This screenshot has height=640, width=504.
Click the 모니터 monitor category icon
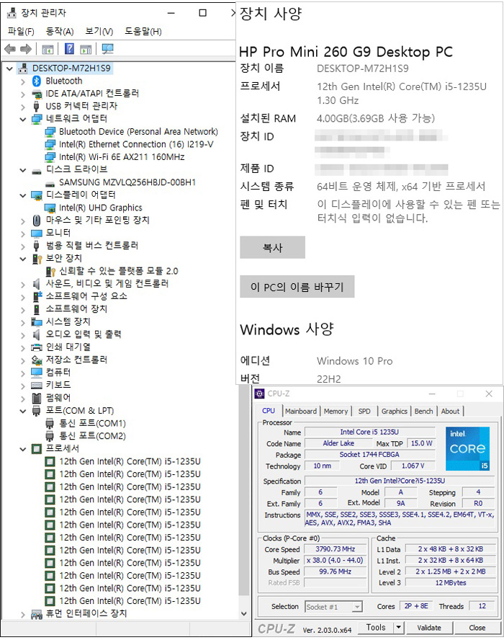click(36, 234)
